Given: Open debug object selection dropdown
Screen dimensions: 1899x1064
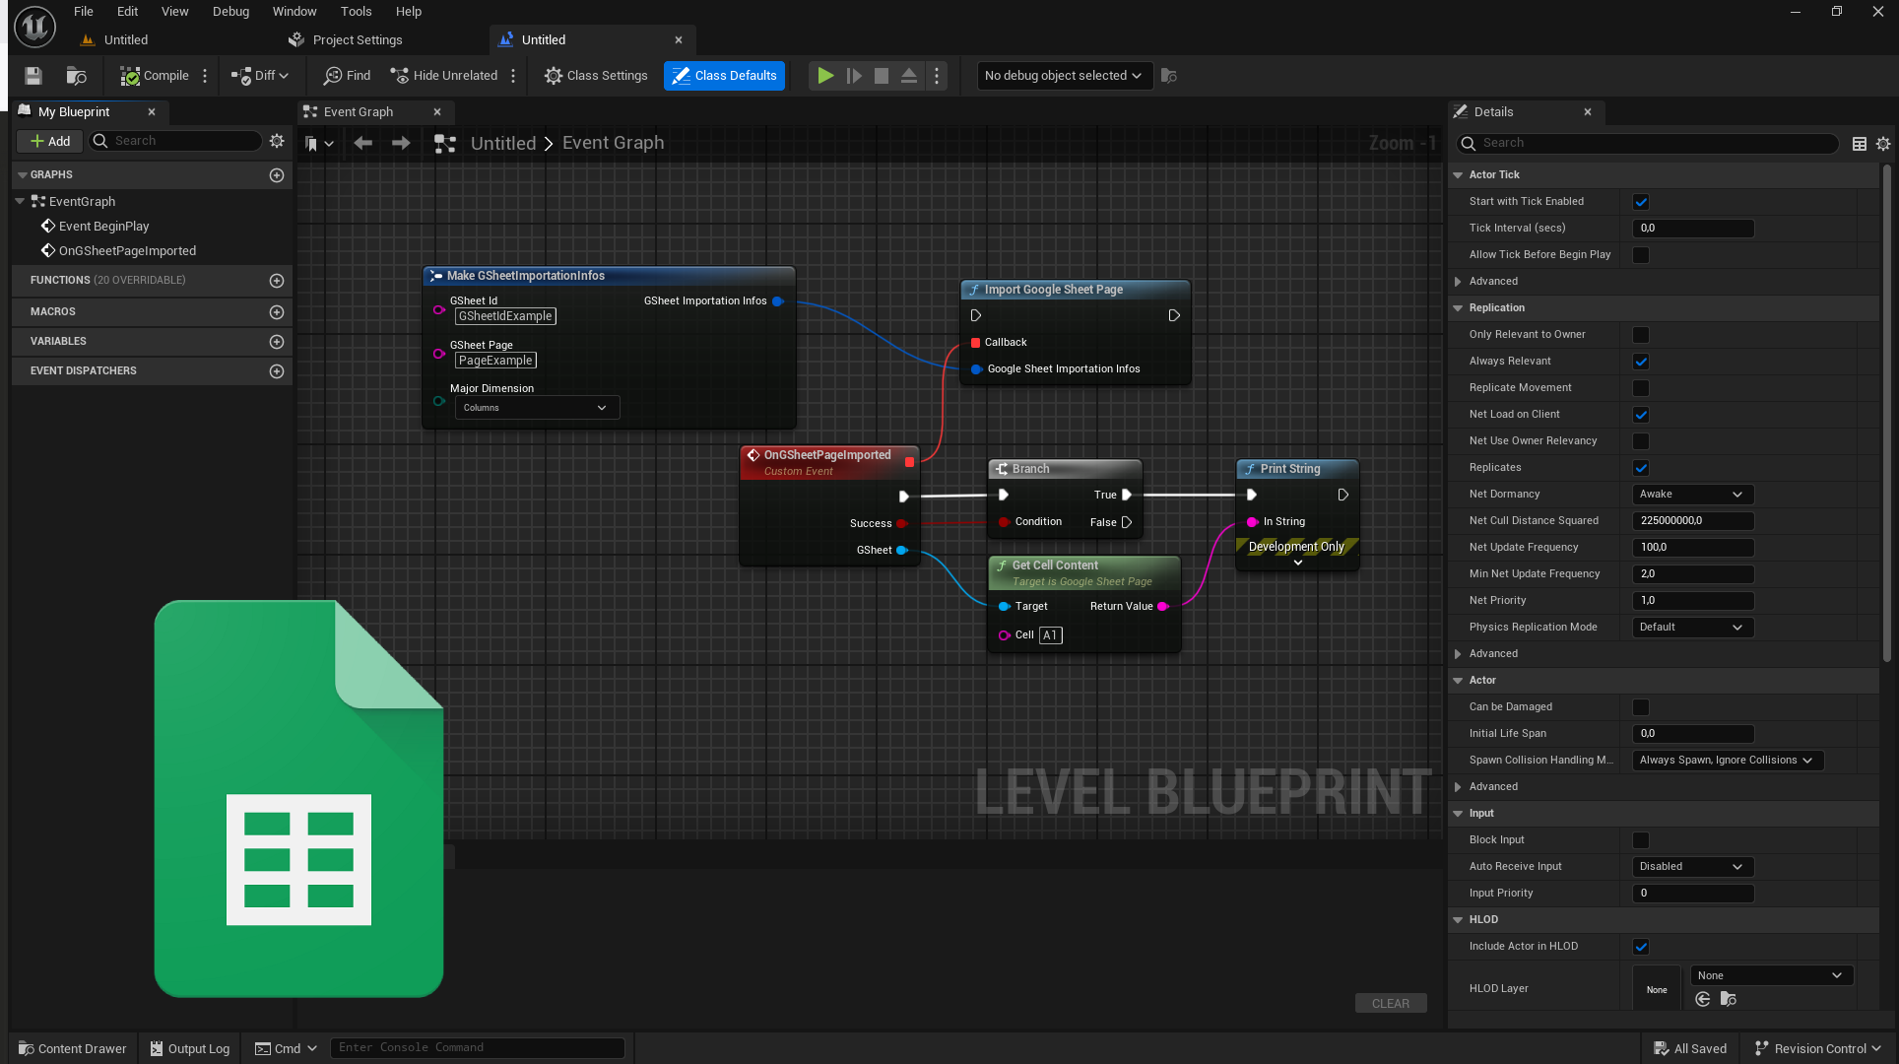Looking at the screenshot, I should (x=1064, y=76).
